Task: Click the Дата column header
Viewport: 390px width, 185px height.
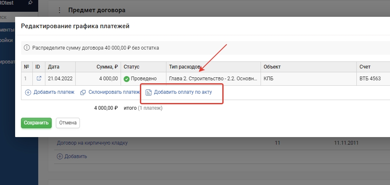Action: click(x=53, y=67)
